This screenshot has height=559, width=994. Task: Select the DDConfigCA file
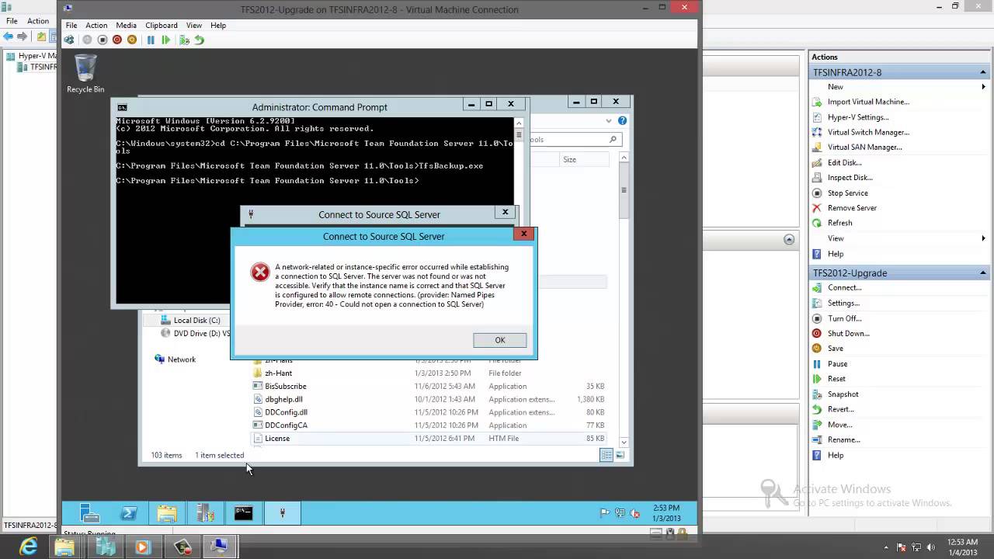(286, 425)
